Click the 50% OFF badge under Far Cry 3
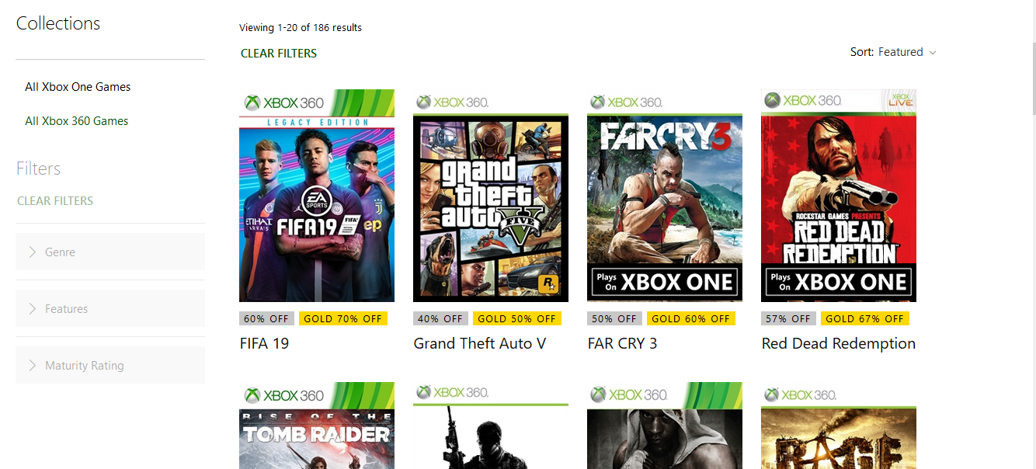 pyautogui.click(x=614, y=318)
